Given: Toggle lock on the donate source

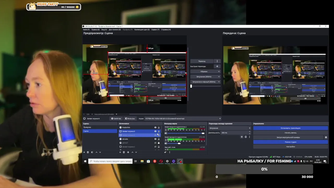Looking at the screenshot, I should pyautogui.click(x=159, y=139).
